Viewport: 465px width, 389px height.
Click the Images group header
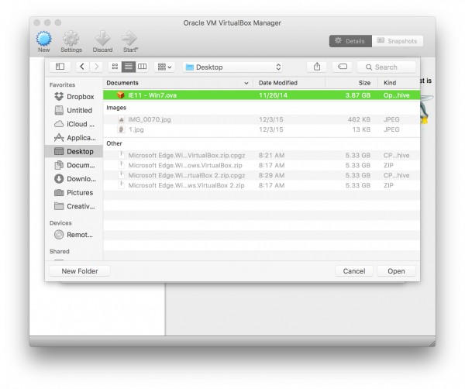coord(116,108)
